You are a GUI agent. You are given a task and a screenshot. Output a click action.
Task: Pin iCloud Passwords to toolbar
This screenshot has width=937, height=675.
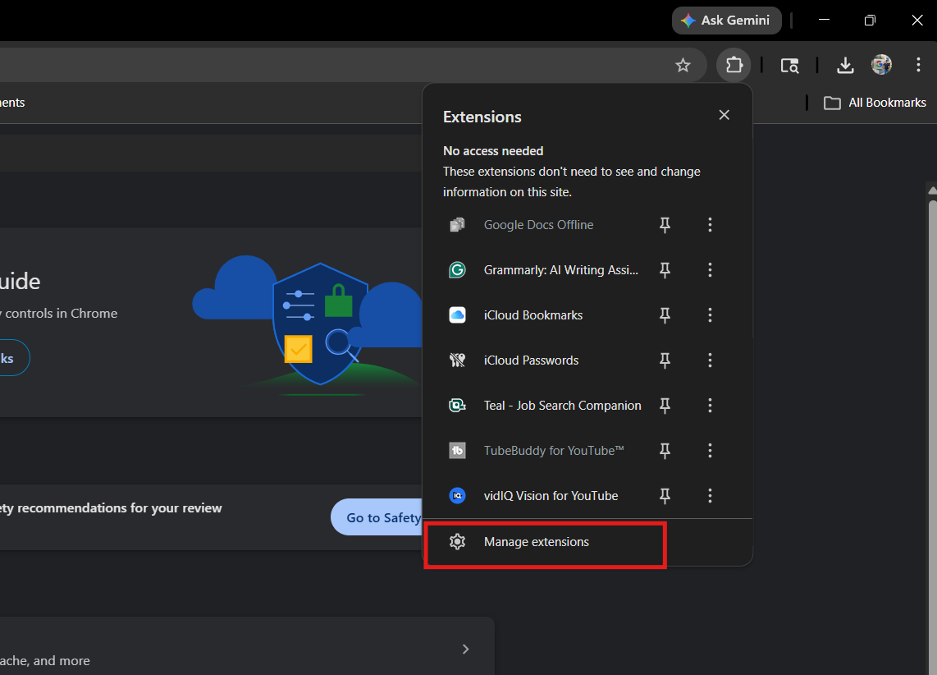point(665,360)
